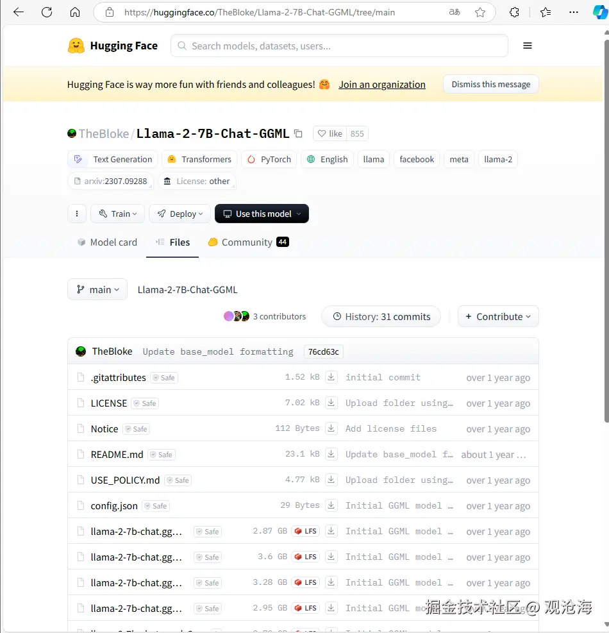
Task: Download the 2.87 GB model file
Action: point(331,531)
